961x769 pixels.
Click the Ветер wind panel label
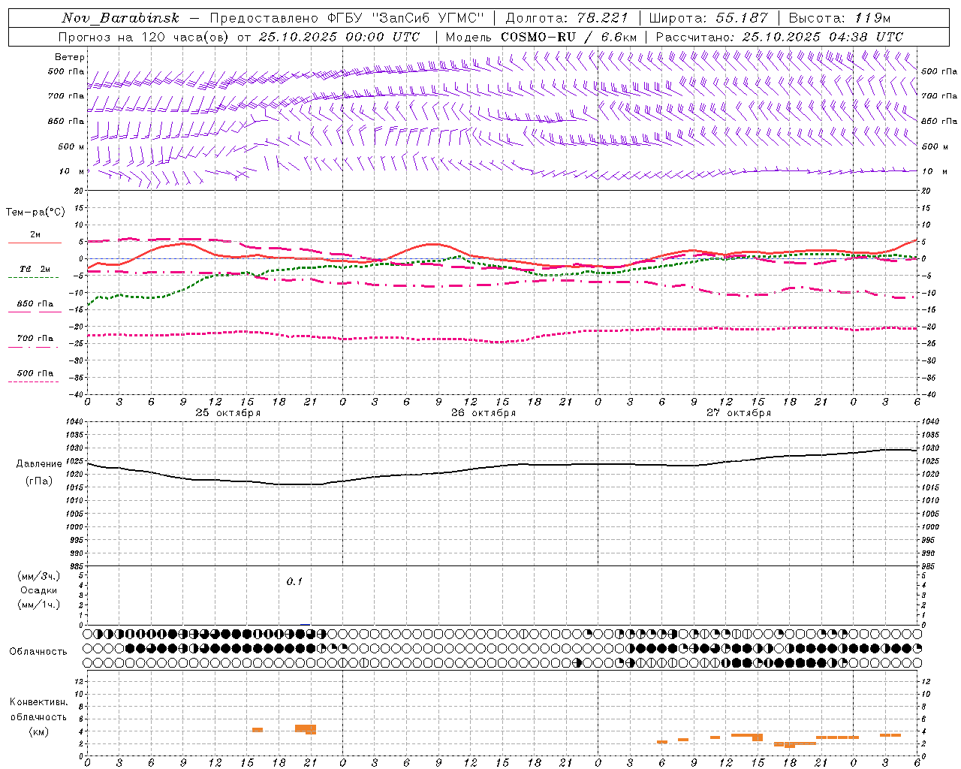(70, 57)
